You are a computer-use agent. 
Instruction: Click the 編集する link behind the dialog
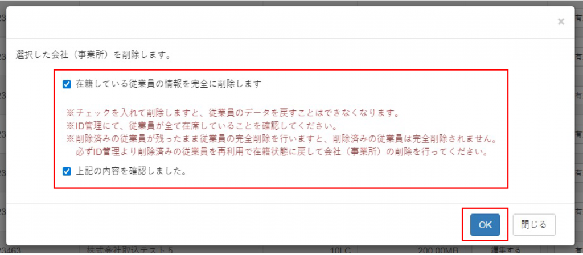pos(505,250)
